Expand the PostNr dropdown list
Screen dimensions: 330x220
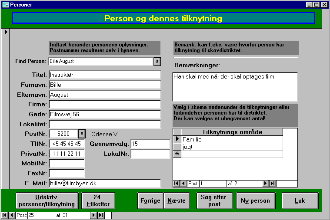pos(82,134)
